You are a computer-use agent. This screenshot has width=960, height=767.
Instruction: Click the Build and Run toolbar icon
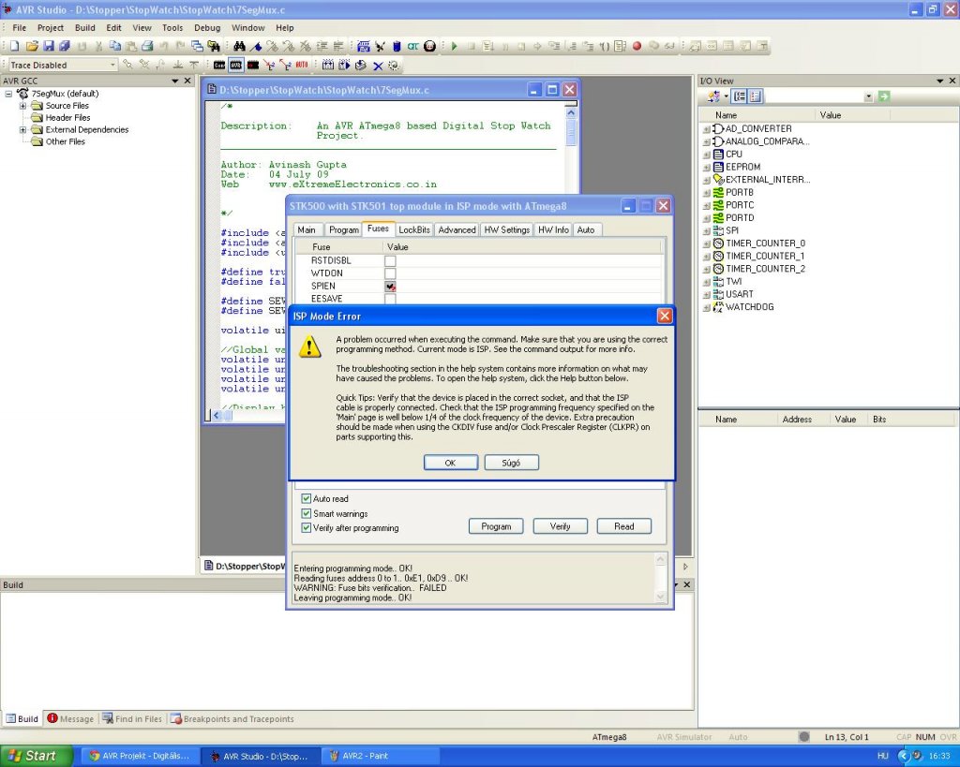pyautogui.click(x=344, y=65)
